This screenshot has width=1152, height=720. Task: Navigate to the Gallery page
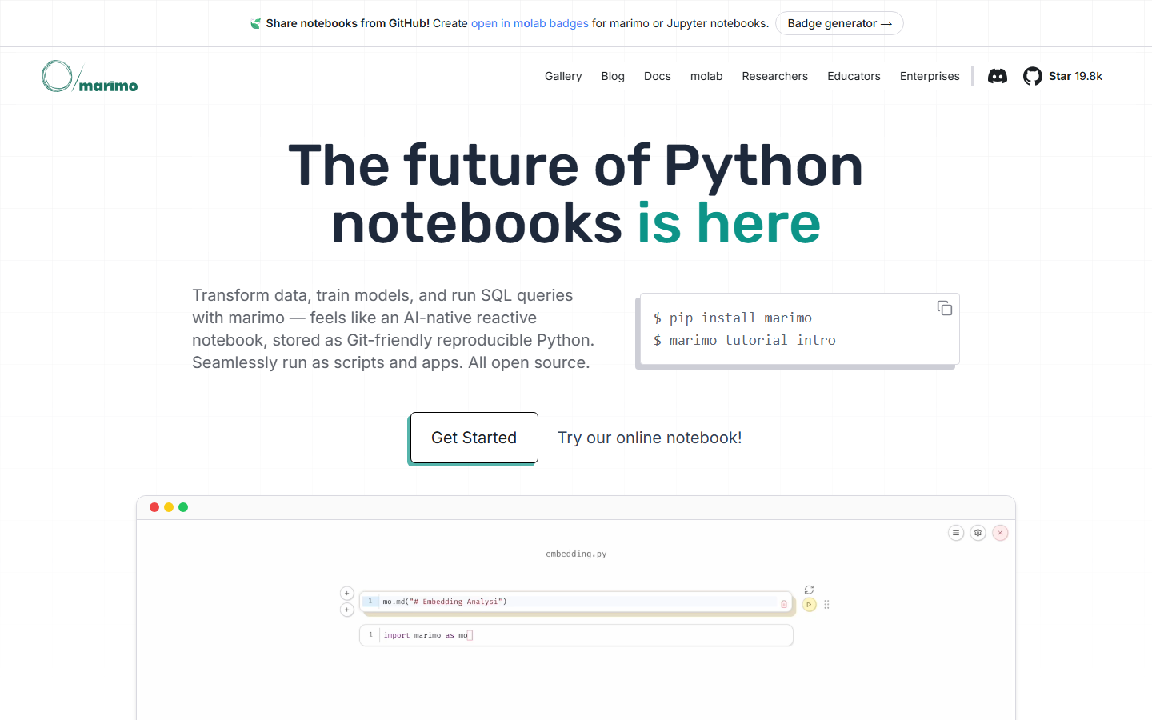pos(563,76)
